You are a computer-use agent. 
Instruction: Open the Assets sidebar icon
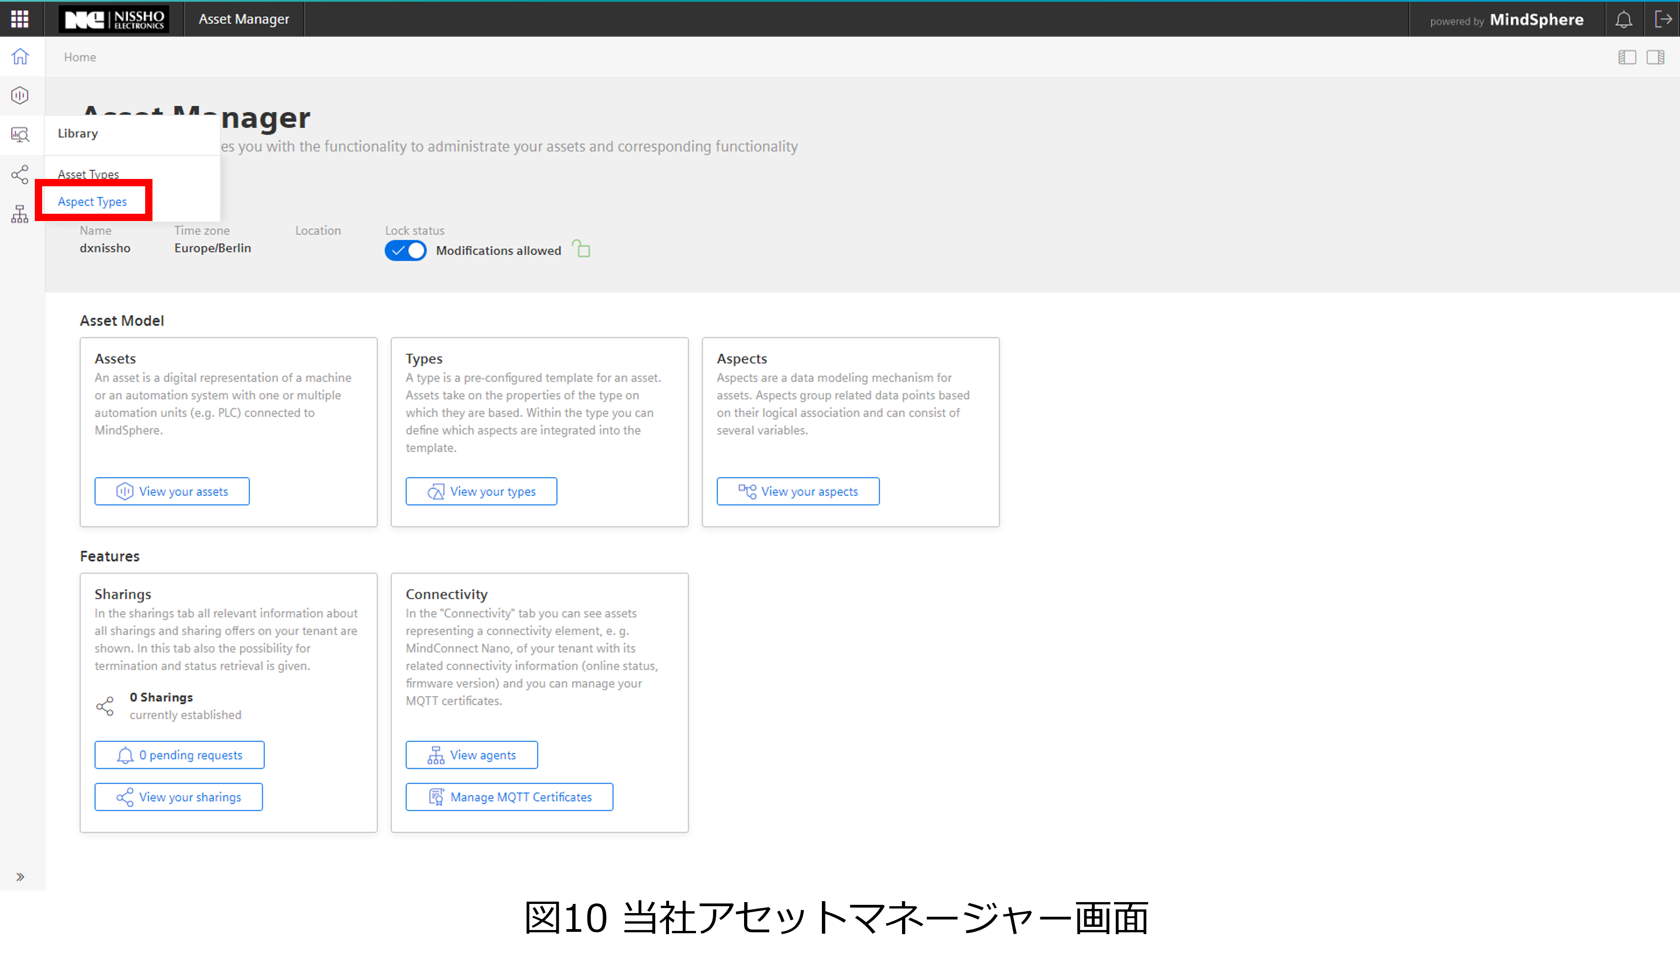(20, 96)
